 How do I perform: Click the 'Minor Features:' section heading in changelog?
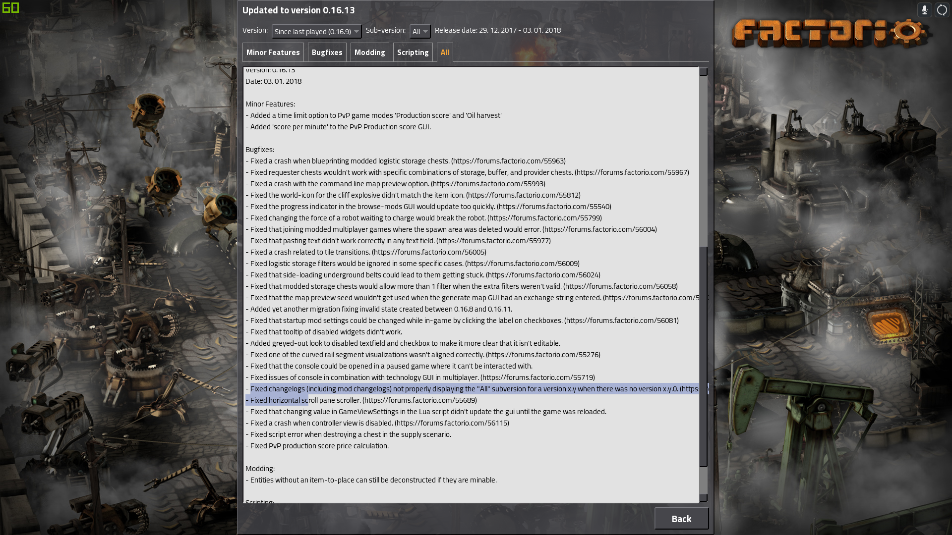tap(270, 104)
